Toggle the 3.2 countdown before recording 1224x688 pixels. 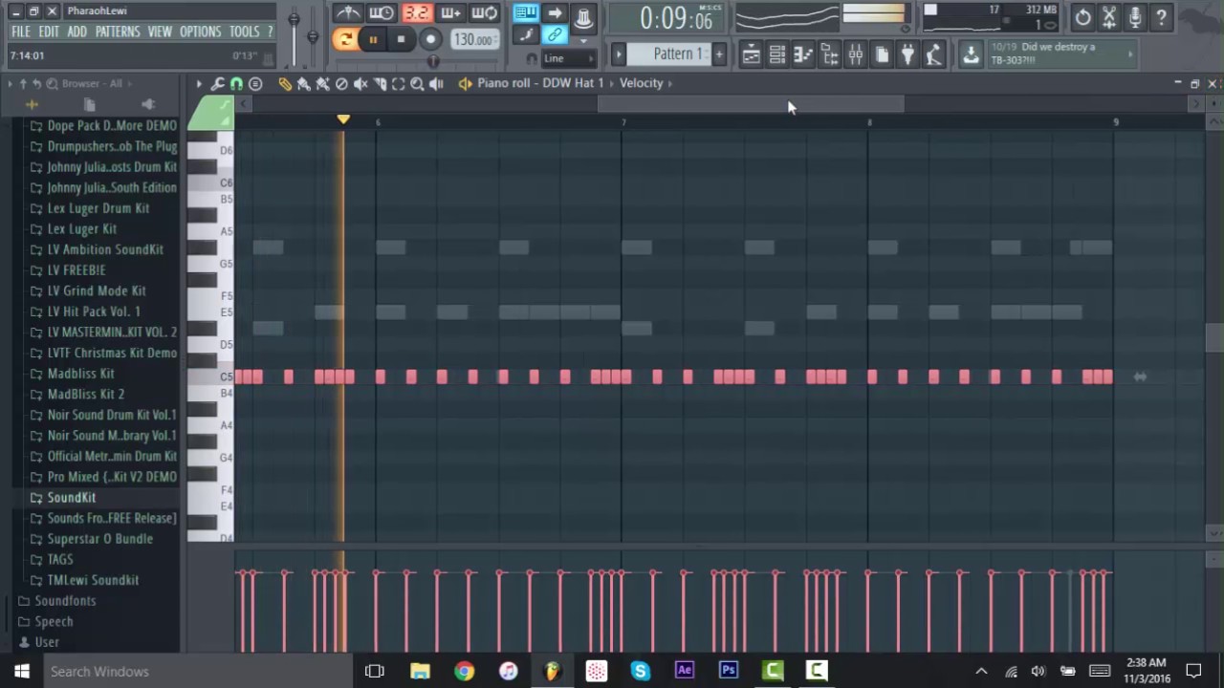[416, 12]
